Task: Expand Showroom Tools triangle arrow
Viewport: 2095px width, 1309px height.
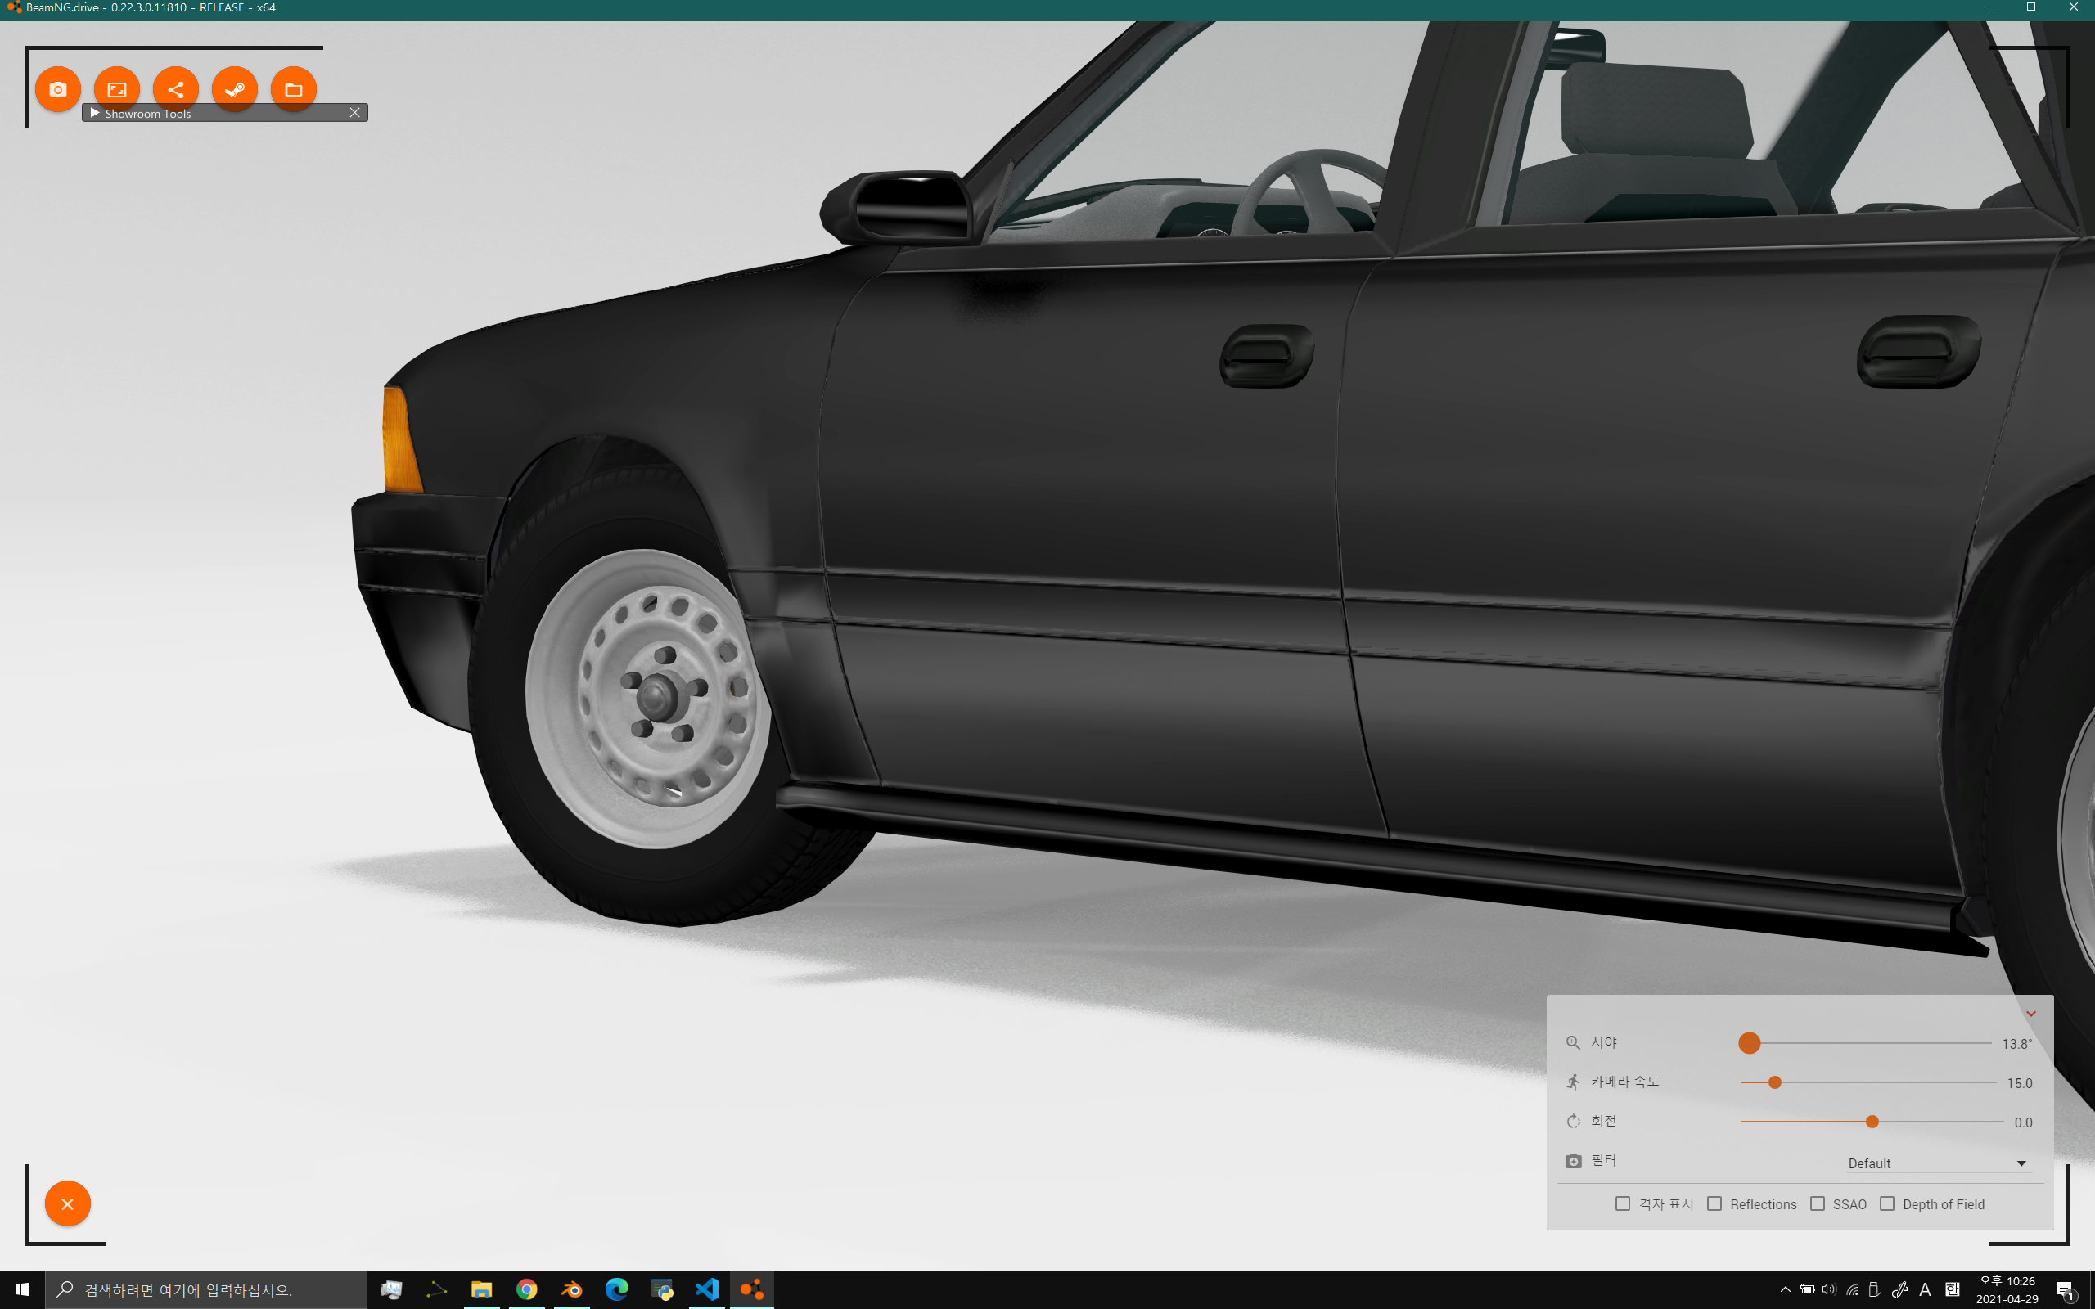Action: (94, 113)
